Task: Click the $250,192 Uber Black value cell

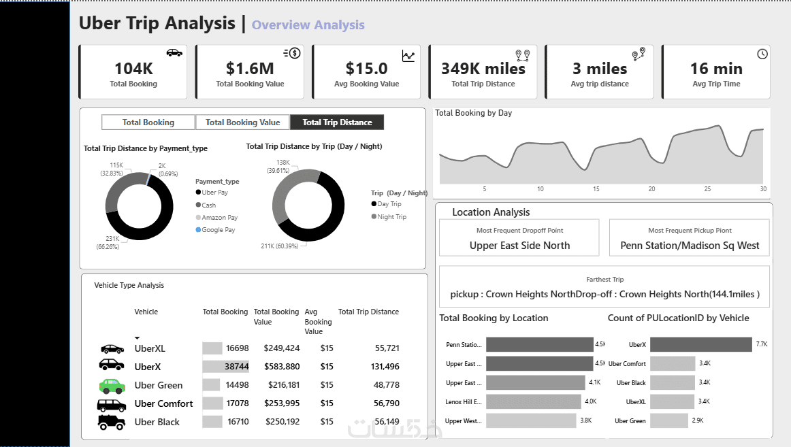Action: click(x=282, y=422)
